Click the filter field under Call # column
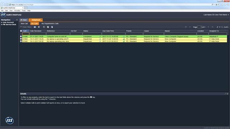Image resolution: width=230 pixels, height=129 pixels. pyautogui.click(x=26, y=34)
